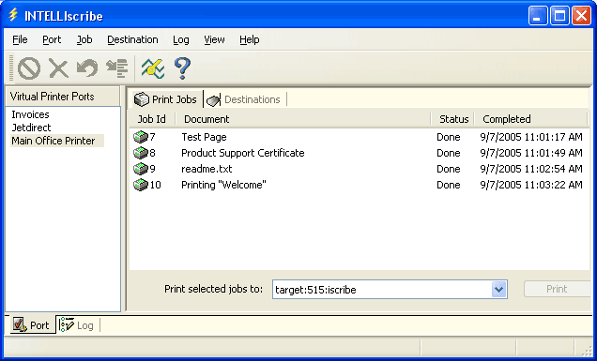Select the Invoices virtual printer port
Viewport: 597px width, 361px height.
(30, 114)
